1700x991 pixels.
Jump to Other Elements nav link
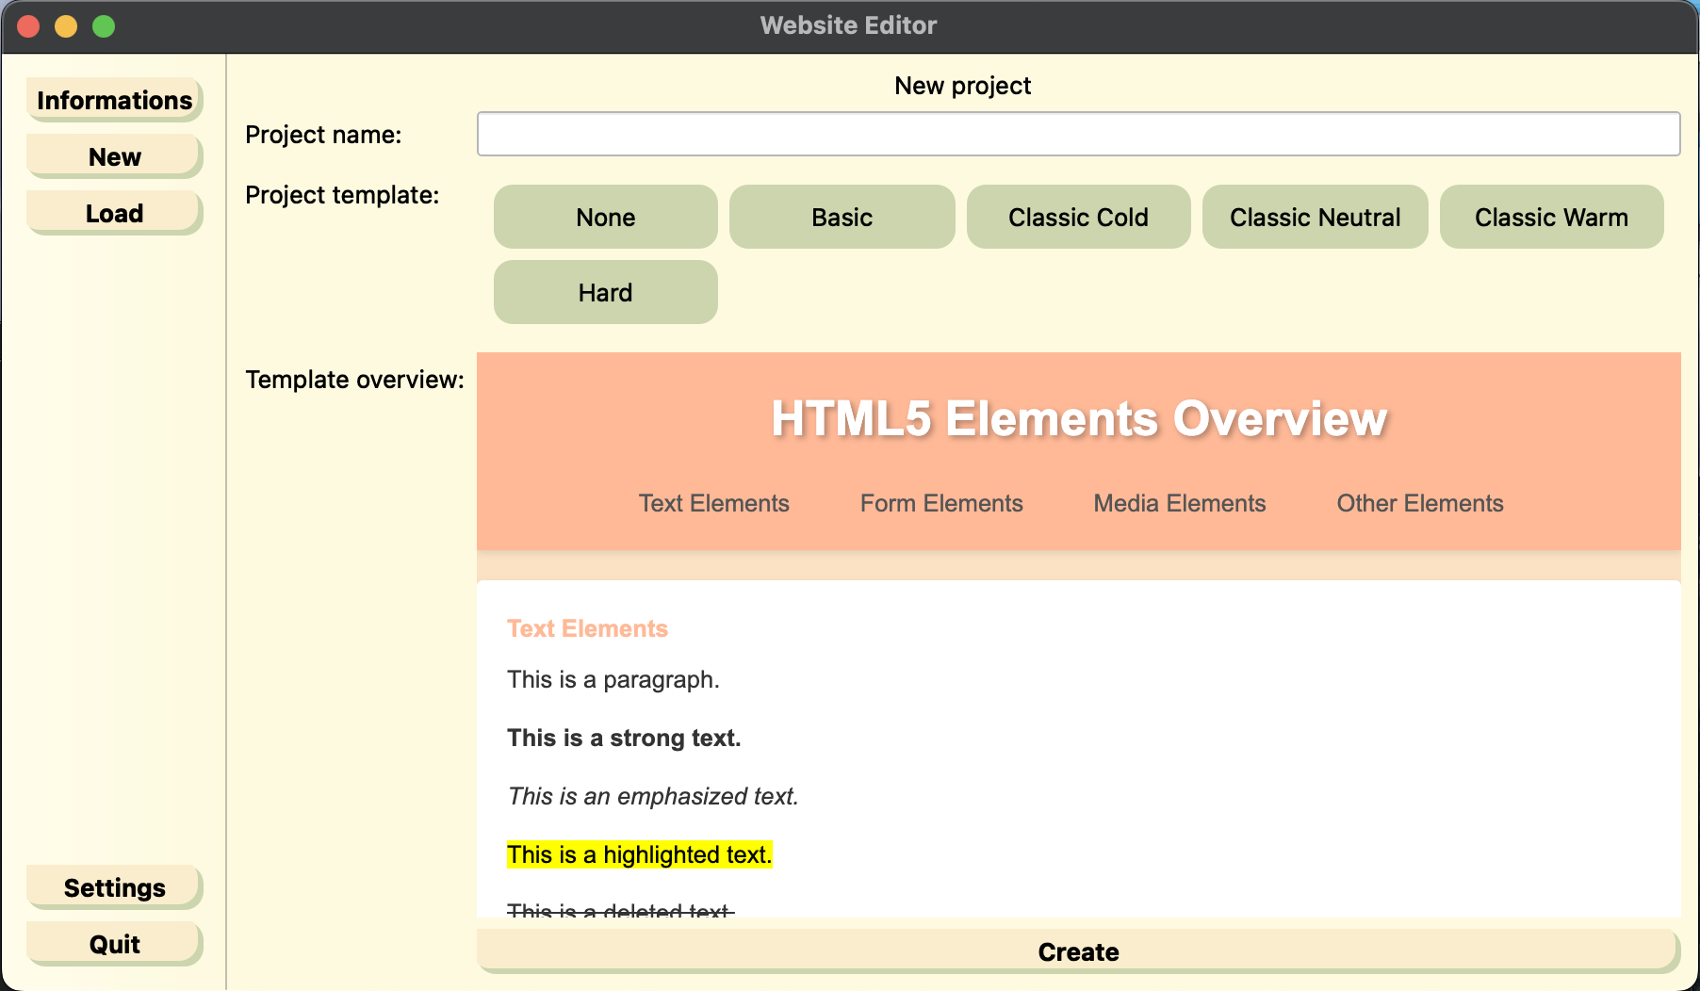click(x=1419, y=503)
